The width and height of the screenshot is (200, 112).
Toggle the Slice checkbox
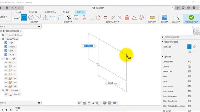[189, 82]
